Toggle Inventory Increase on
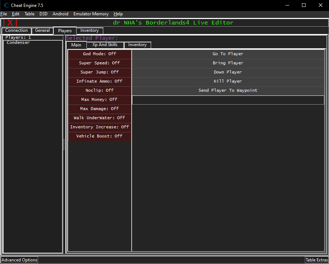Screen dimensions: 329x264 [x=99, y=127]
